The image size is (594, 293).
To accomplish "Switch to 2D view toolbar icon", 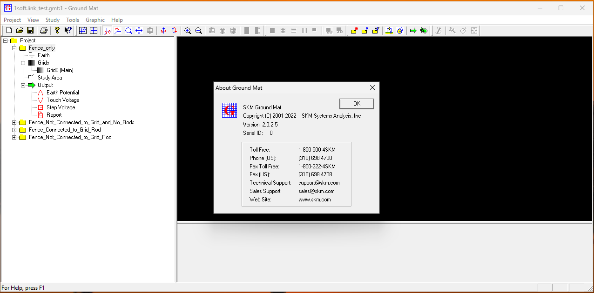I will 329,31.
